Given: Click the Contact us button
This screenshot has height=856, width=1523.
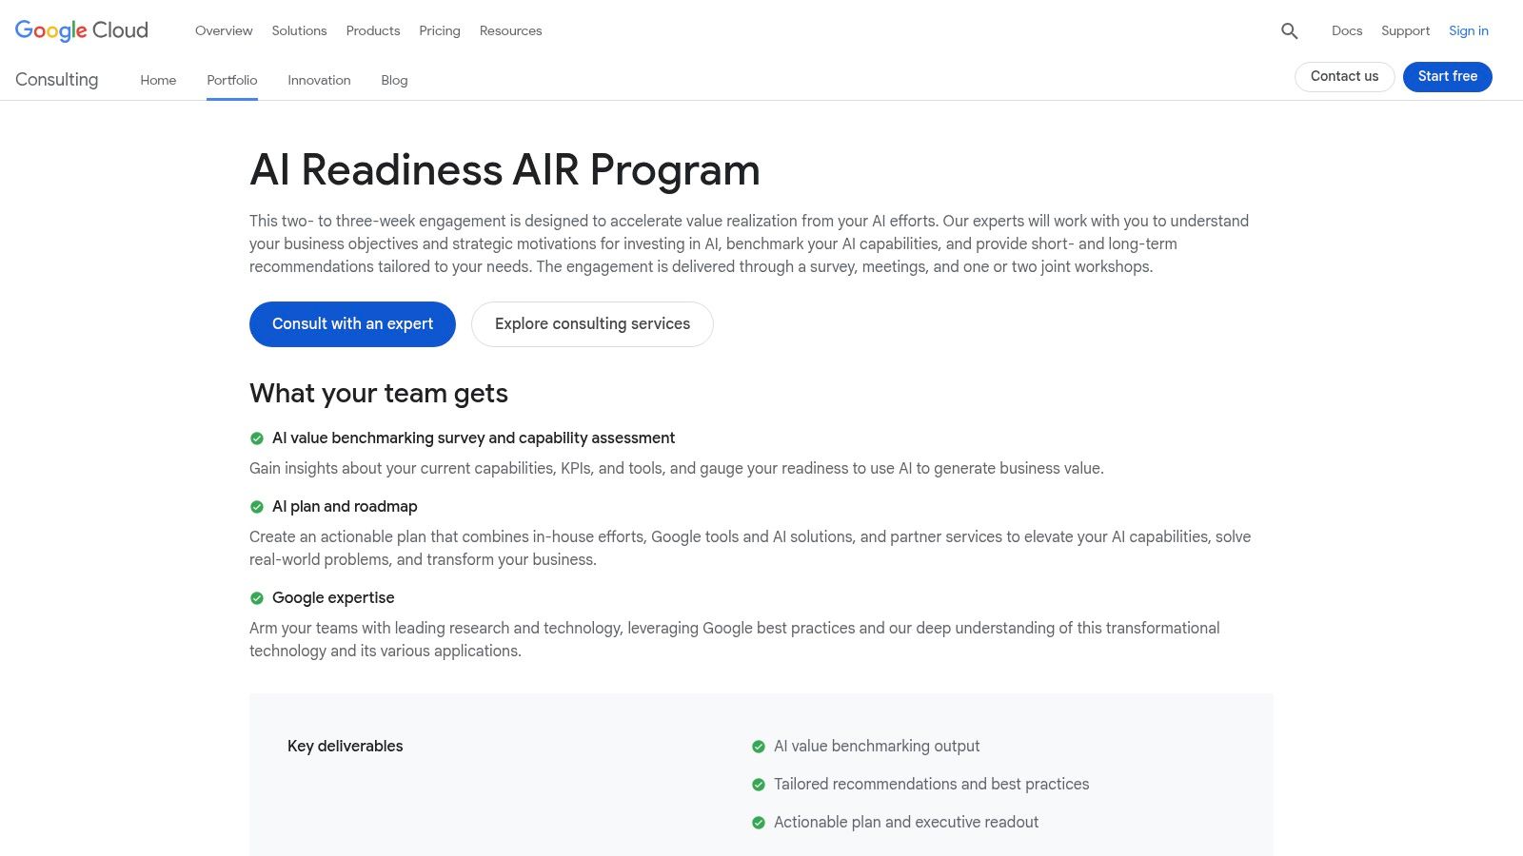Looking at the screenshot, I should point(1344,76).
